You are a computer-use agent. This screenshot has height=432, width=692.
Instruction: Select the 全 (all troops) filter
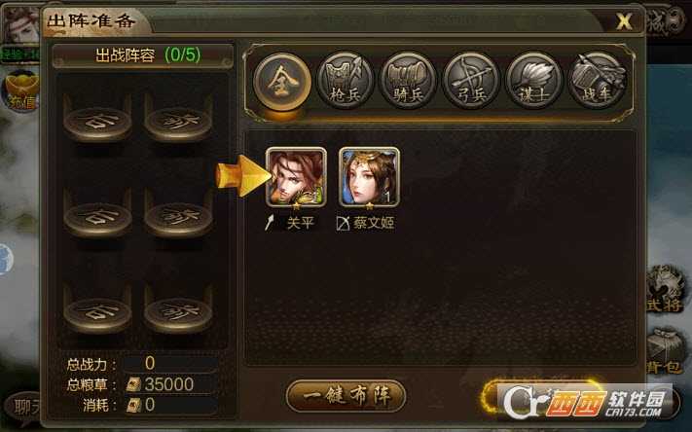tap(282, 82)
